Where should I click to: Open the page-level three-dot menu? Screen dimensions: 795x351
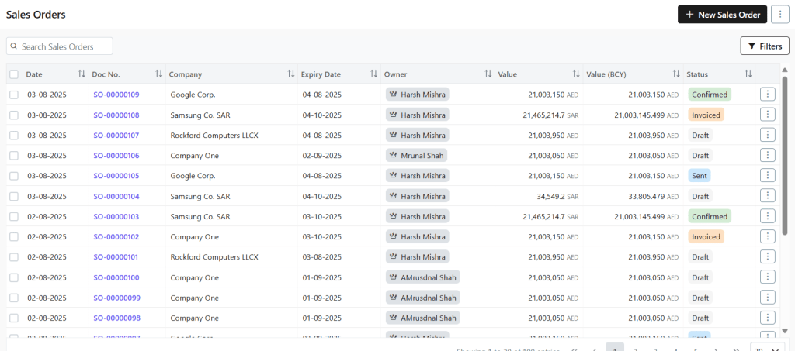[x=779, y=15]
